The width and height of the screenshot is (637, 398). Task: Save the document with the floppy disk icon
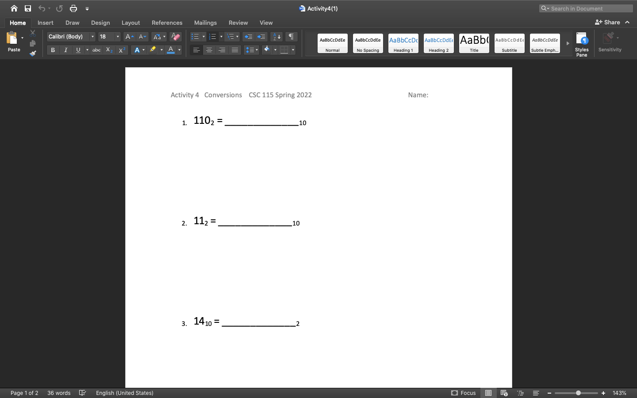click(x=28, y=8)
